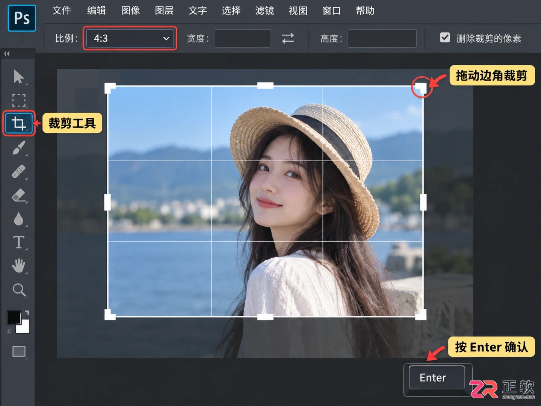Reset default colors small icon
The image size is (541, 406).
coord(9,331)
